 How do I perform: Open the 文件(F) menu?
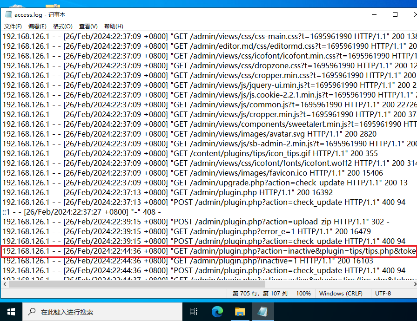(x=13, y=26)
